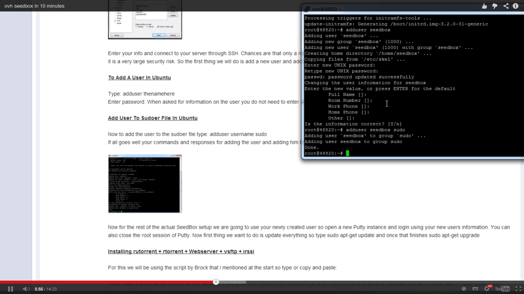The image size is (524, 294).
Task: Open the video quality settings gear
Action: tap(487, 289)
